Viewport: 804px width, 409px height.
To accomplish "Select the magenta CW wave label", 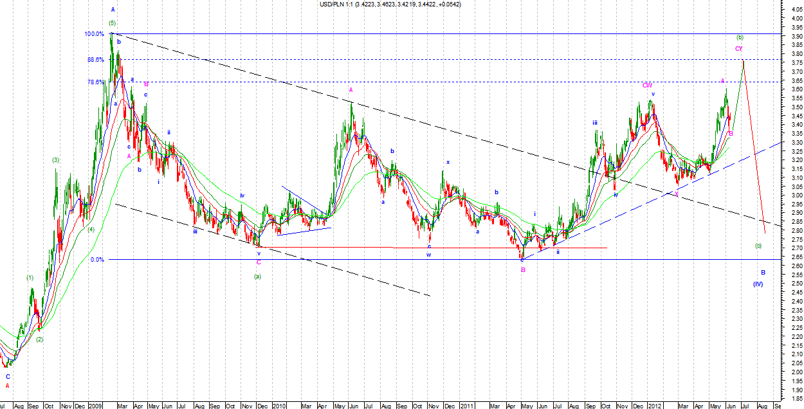I will pyautogui.click(x=647, y=85).
